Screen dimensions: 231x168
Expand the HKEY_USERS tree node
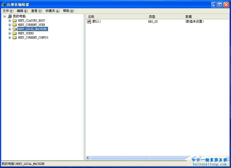pos(10,33)
